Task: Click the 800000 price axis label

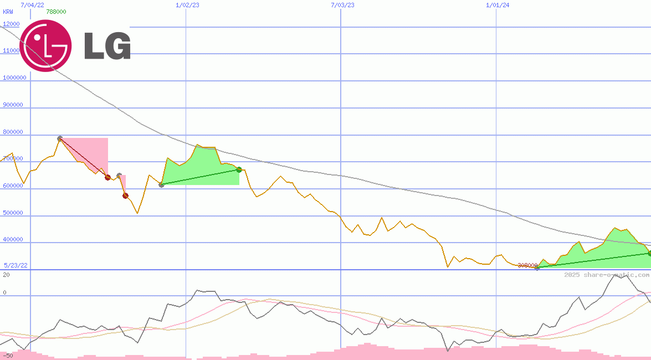Action: 13,132
